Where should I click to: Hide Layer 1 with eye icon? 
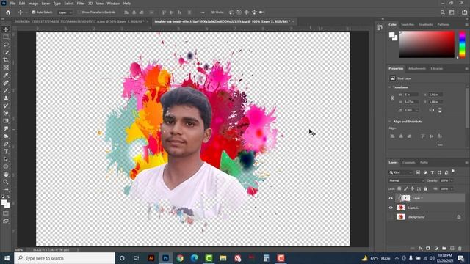point(391,208)
